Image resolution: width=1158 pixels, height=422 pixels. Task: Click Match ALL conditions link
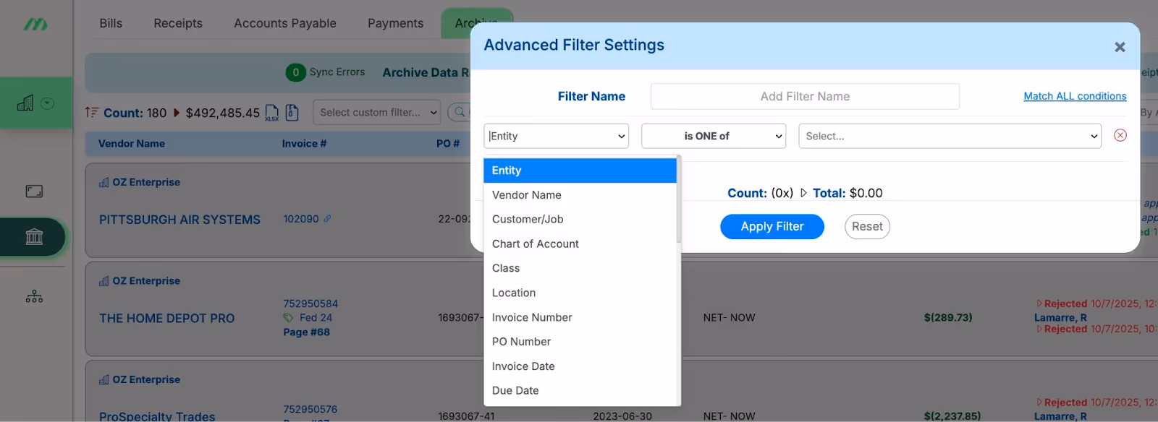tap(1075, 96)
